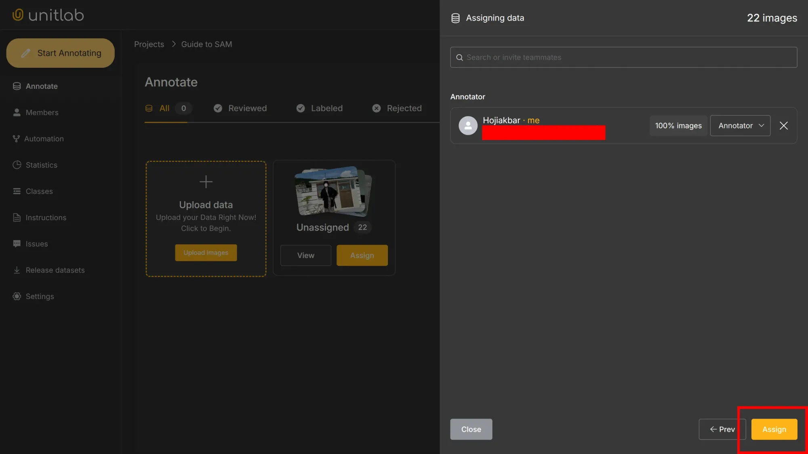
Task: Click Start Annotating button
Action: [x=60, y=53]
